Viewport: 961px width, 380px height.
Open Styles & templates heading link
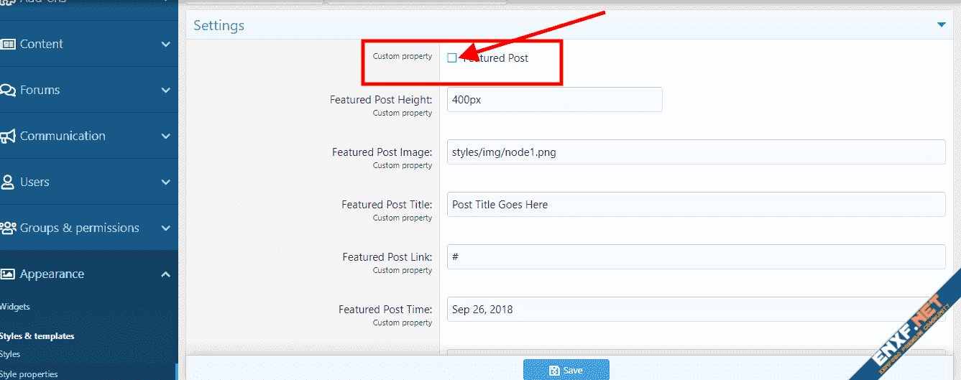pos(37,335)
